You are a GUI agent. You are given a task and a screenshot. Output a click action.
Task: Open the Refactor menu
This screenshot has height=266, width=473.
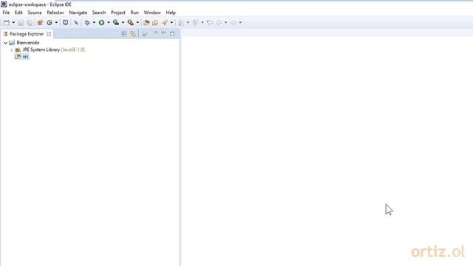pyautogui.click(x=55, y=13)
